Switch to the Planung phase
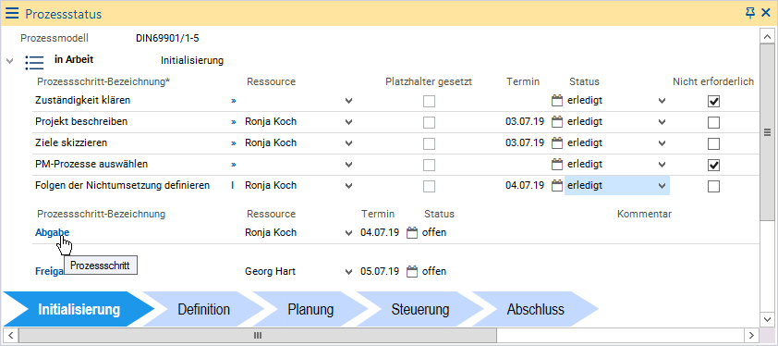 (x=310, y=309)
